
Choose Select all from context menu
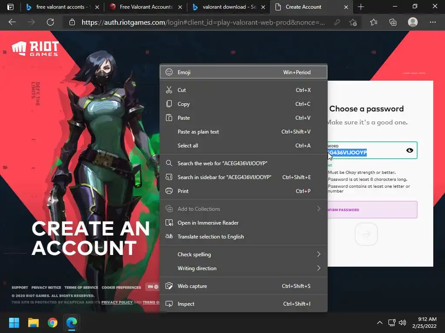pos(243,146)
